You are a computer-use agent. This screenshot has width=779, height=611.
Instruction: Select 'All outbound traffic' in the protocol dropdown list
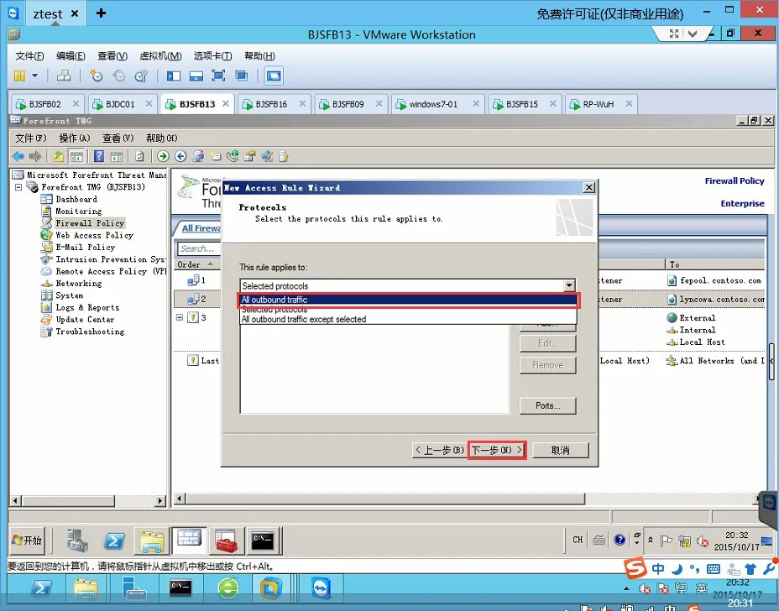pyautogui.click(x=408, y=300)
